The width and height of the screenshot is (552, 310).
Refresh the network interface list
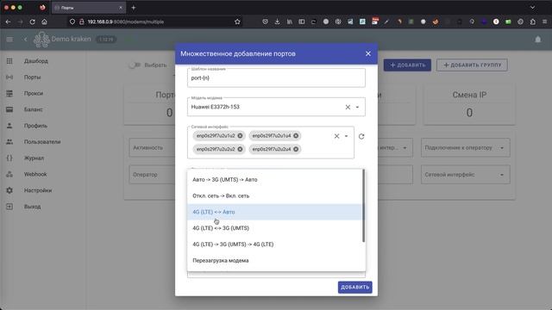(x=361, y=136)
